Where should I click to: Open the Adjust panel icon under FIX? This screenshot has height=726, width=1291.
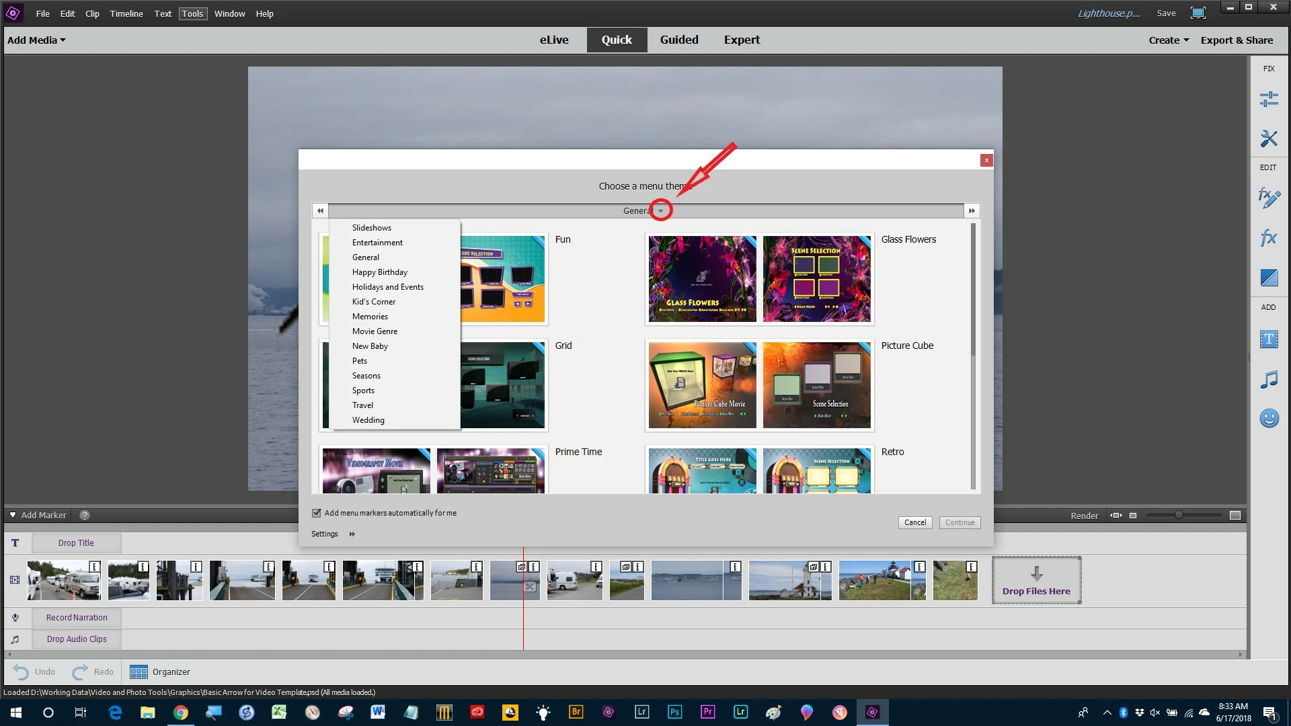coord(1268,99)
